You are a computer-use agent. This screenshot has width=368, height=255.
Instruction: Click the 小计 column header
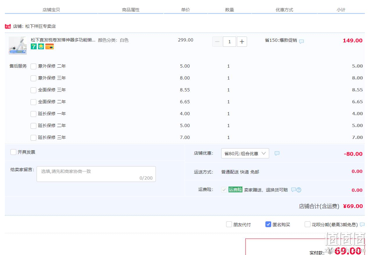[x=341, y=10]
